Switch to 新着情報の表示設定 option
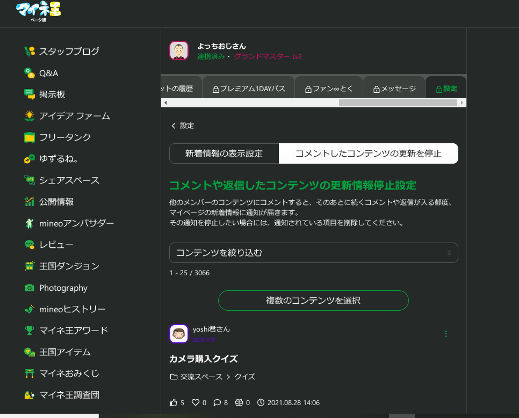The image size is (519, 418). point(224,153)
